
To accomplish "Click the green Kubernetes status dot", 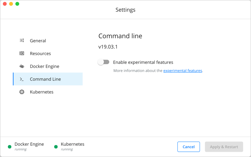I will [x=56, y=147].
